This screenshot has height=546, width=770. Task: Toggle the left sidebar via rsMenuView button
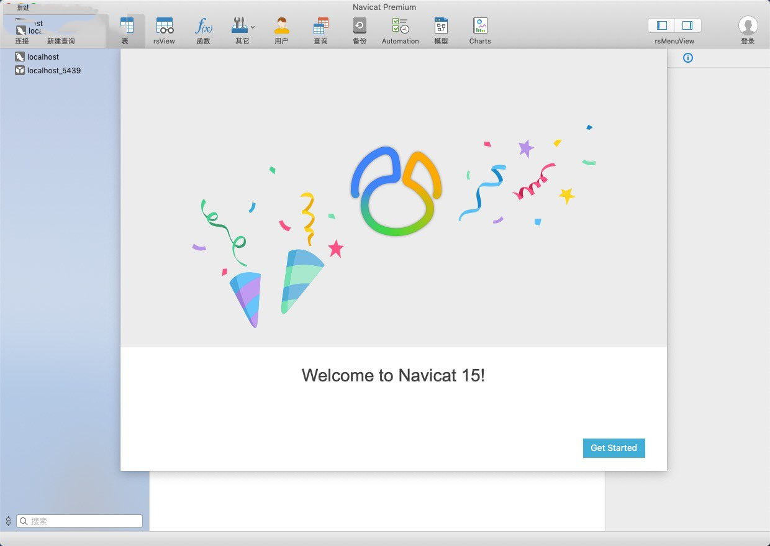(661, 25)
